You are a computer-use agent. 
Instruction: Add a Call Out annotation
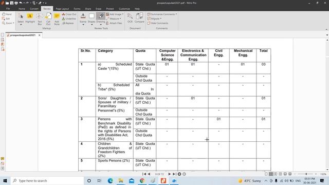coord(48,19)
